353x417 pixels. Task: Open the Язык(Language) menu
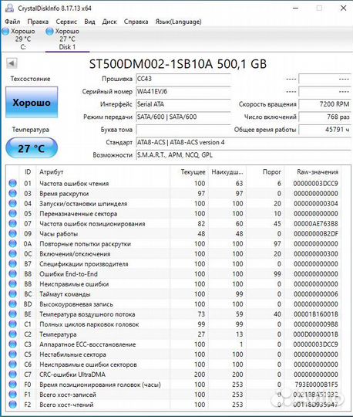pyautogui.click(x=178, y=22)
